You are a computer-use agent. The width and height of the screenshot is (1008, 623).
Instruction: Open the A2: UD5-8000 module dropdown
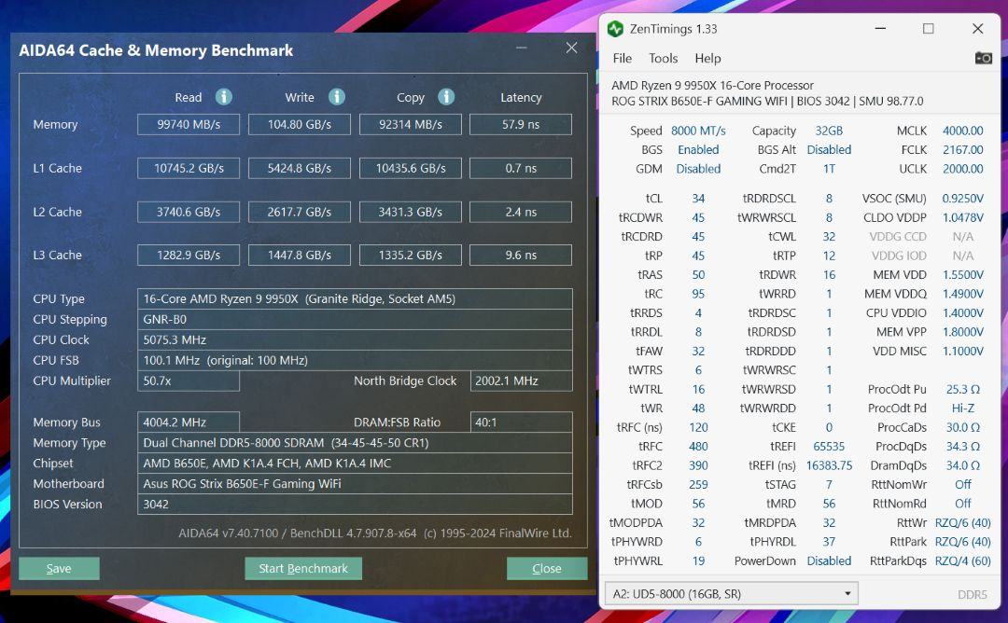732,593
